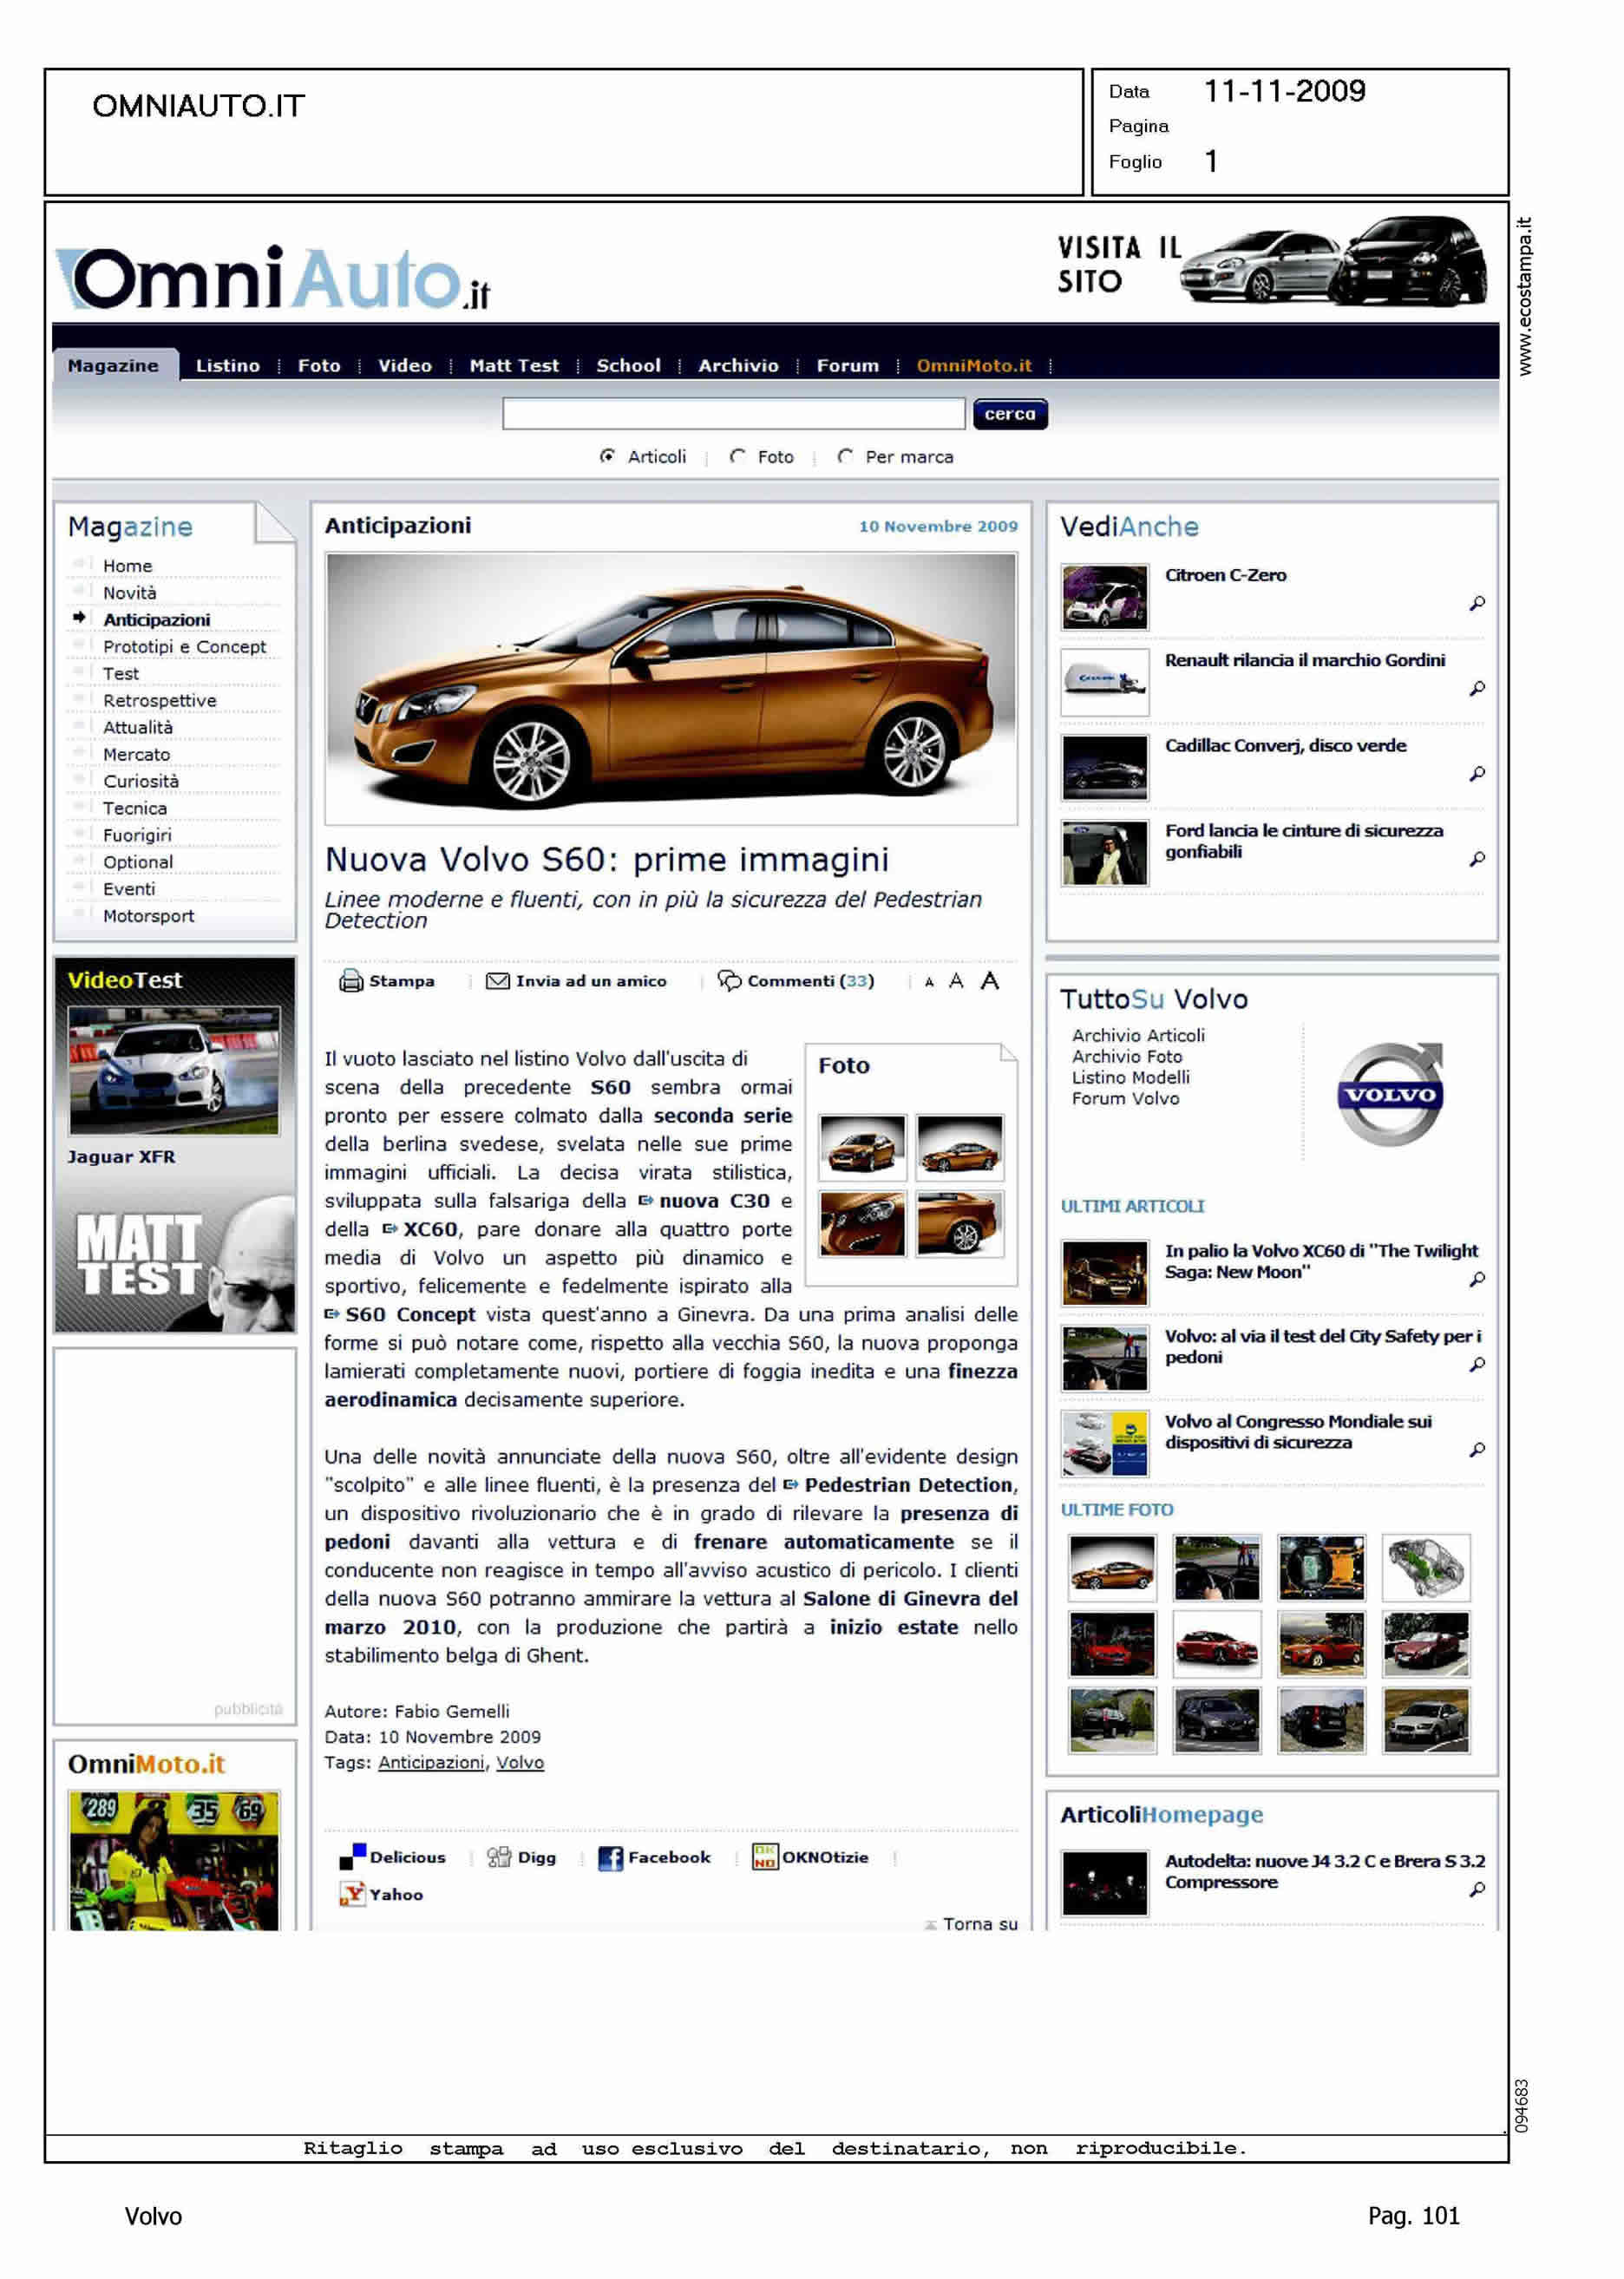The width and height of the screenshot is (1624, 2279).
Task: Choose the largest text size A
Action: pyautogui.click(x=989, y=981)
